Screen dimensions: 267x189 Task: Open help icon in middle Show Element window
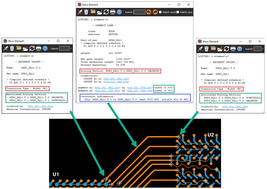pyautogui.click(x=119, y=12)
